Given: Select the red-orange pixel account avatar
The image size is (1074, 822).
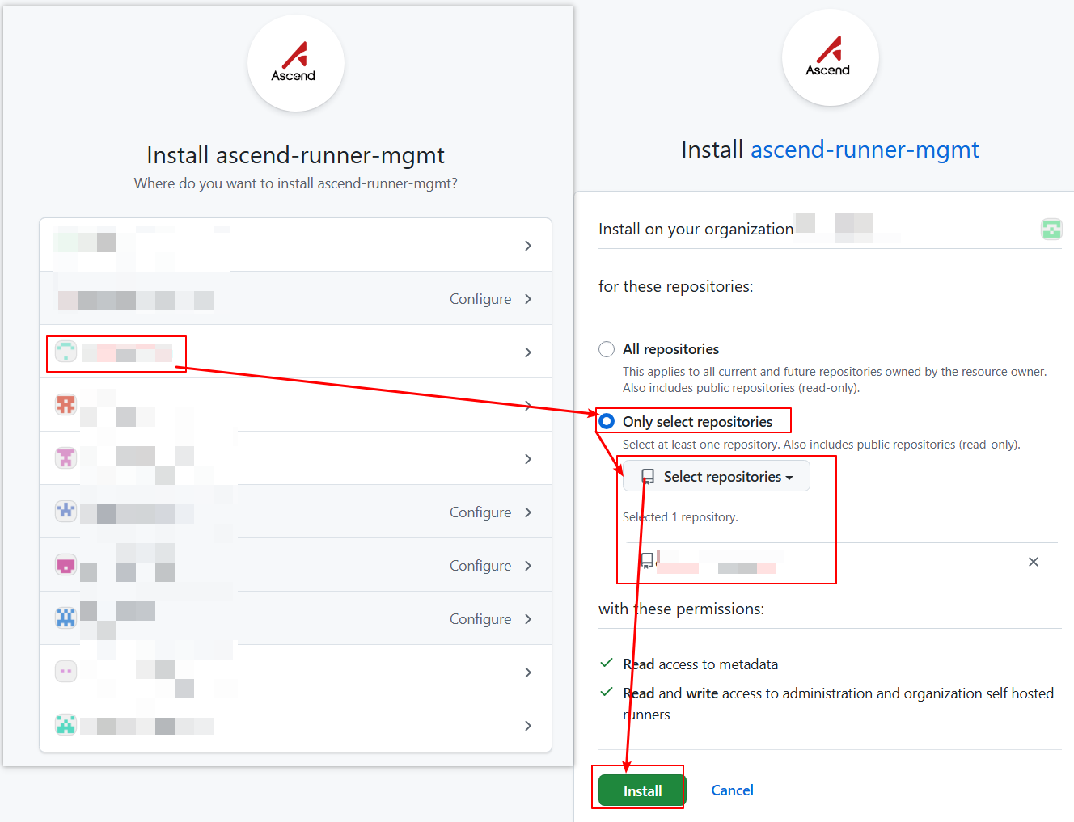Looking at the screenshot, I should click(66, 404).
